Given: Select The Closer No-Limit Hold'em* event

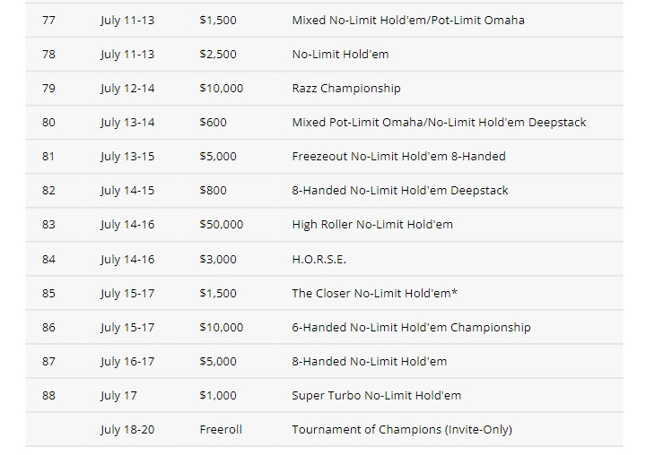Looking at the screenshot, I should (x=374, y=293).
